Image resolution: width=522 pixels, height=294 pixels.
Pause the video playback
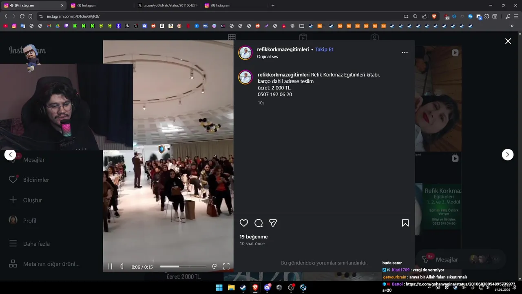click(x=110, y=267)
